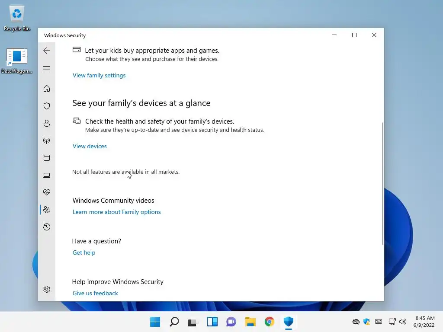Click the touch keyboard tray icon

pos(379,322)
